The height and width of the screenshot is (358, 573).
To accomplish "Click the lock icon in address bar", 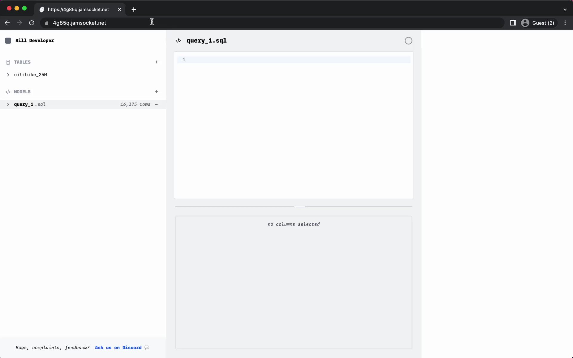I will click(x=47, y=23).
